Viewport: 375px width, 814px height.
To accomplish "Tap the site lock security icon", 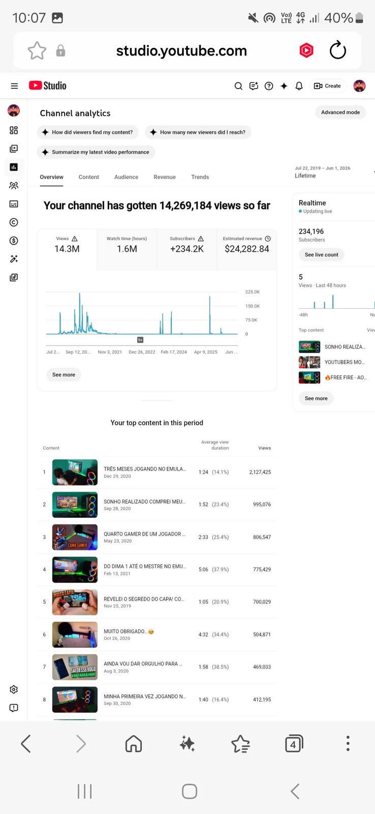I will [60, 50].
